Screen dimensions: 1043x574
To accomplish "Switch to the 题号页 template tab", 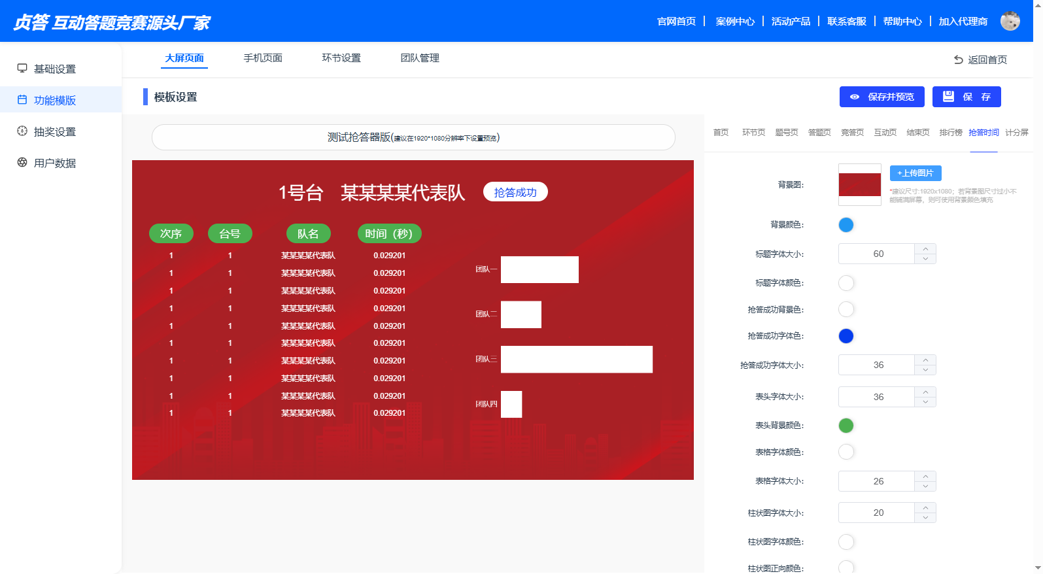I will (787, 132).
